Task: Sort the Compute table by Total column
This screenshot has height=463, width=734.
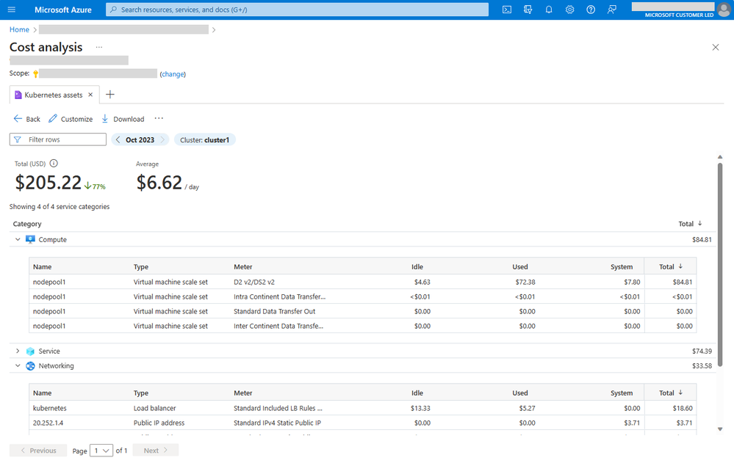Action: point(670,266)
